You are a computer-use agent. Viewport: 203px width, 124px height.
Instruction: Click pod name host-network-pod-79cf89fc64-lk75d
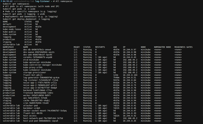click(x=43, y=118)
